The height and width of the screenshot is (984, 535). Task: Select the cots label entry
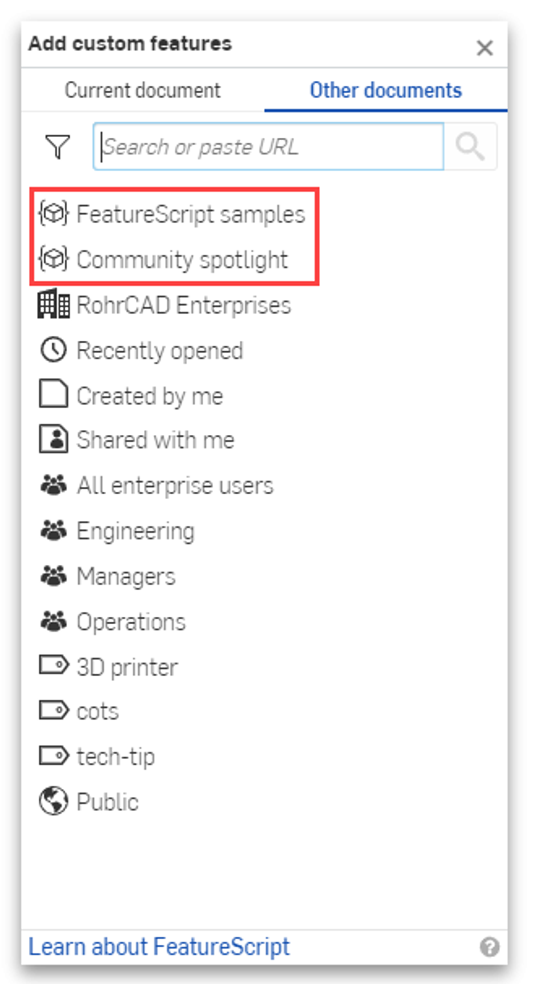pos(97,711)
